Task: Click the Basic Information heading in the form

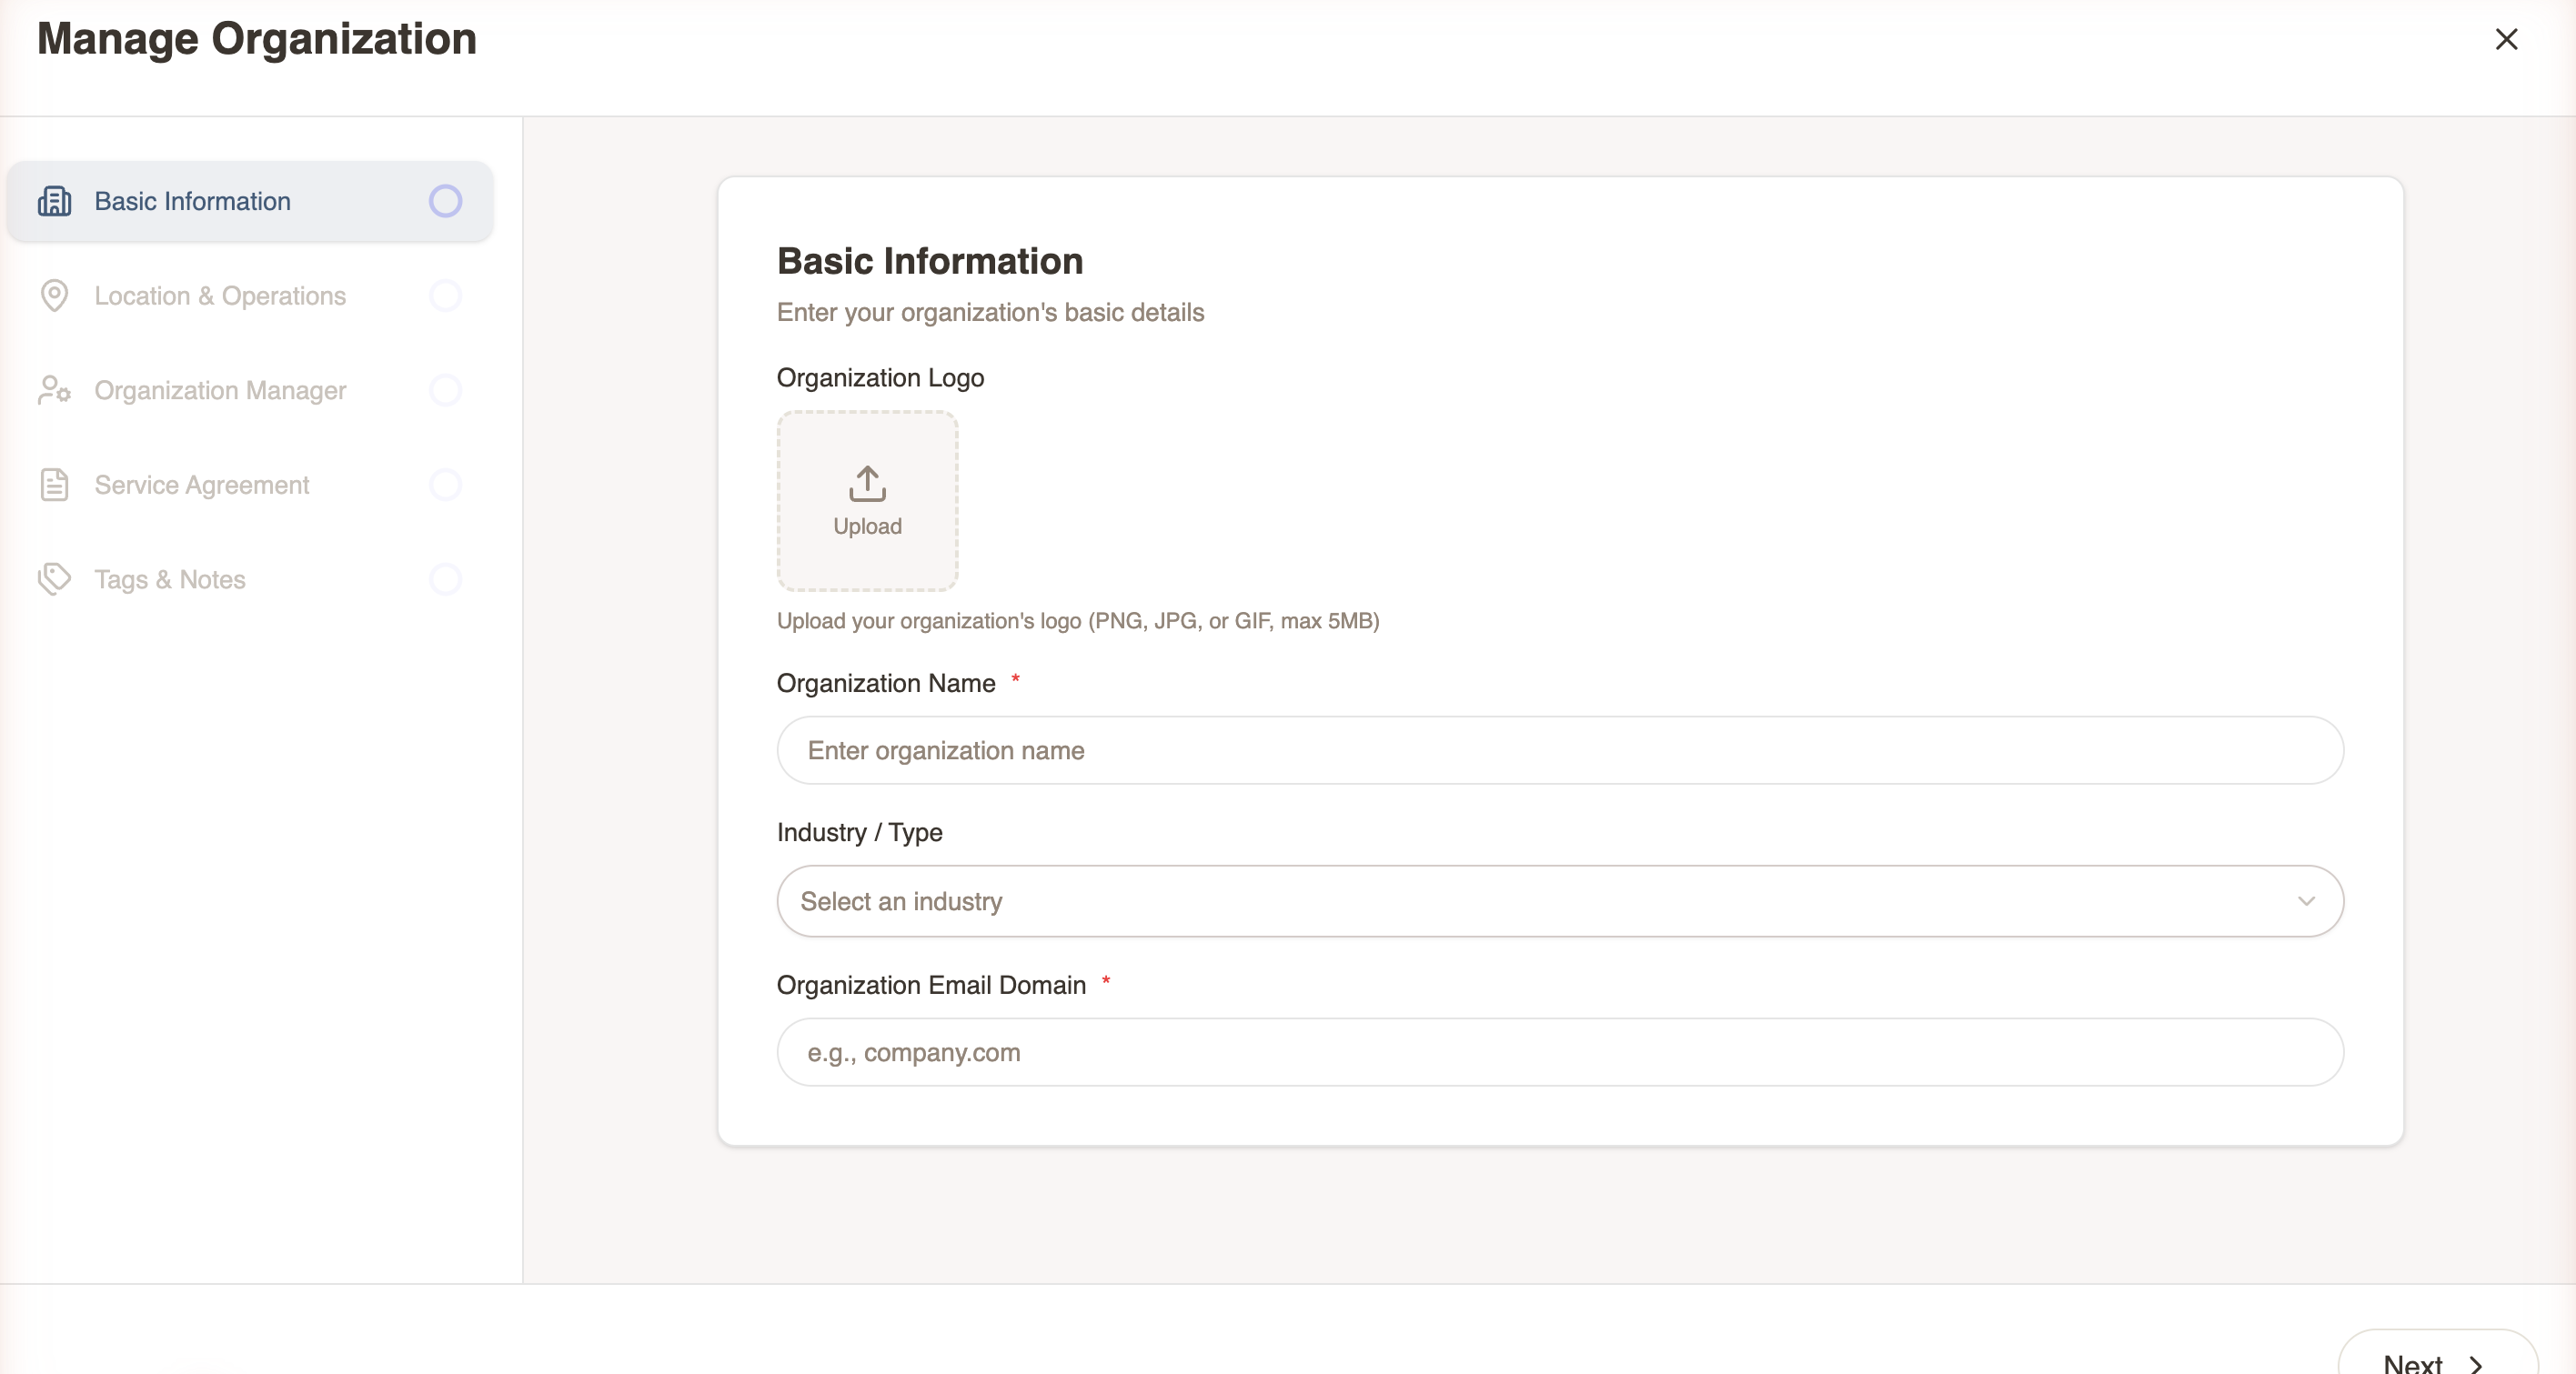Action: point(930,261)
